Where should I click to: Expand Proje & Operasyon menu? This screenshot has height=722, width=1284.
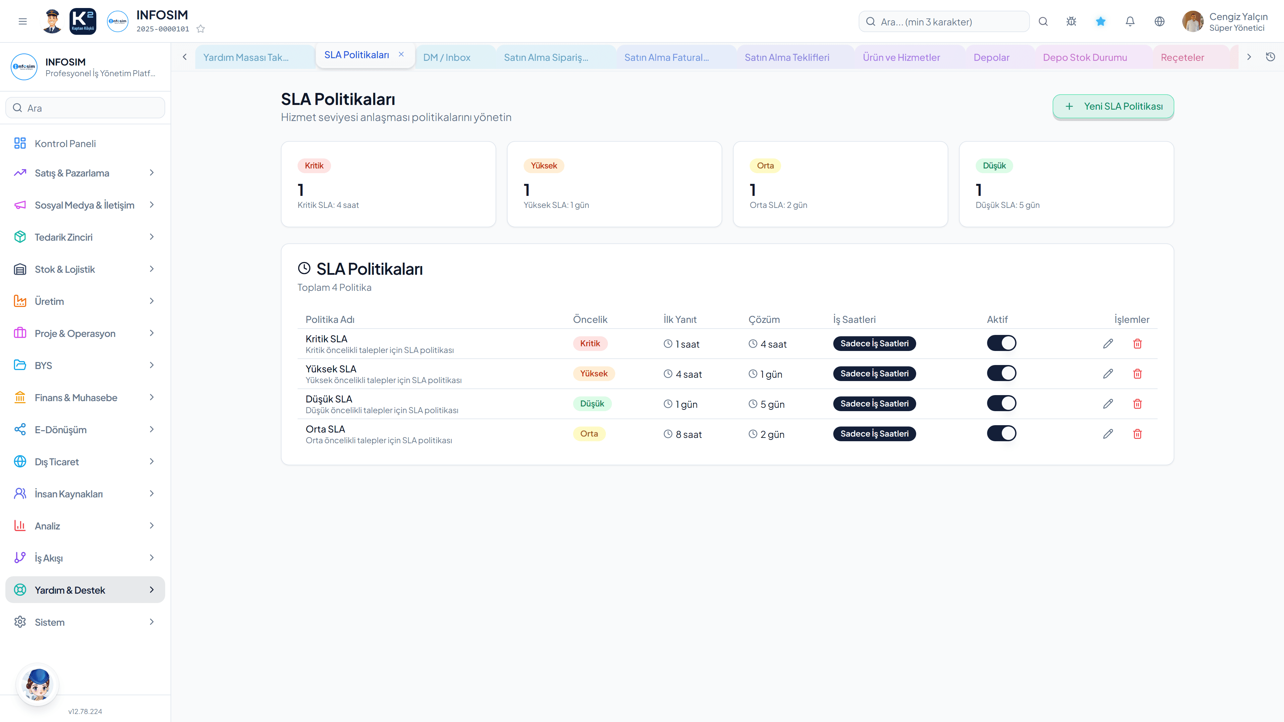85,333
